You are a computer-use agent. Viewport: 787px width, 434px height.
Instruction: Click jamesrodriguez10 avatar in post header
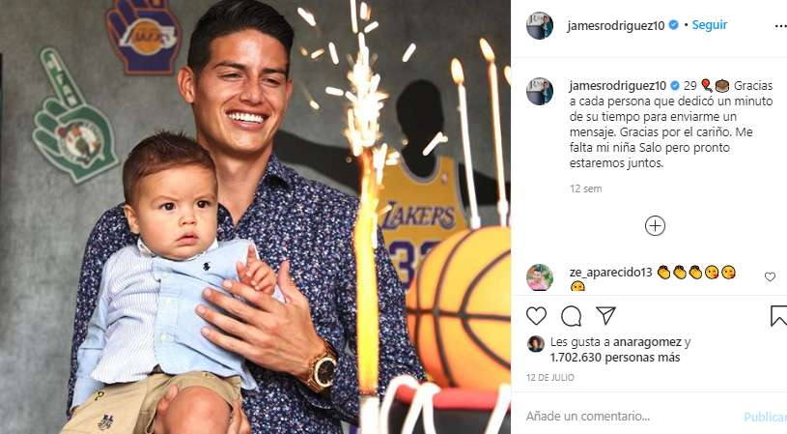pyautogui.click(x=540, y=26)
